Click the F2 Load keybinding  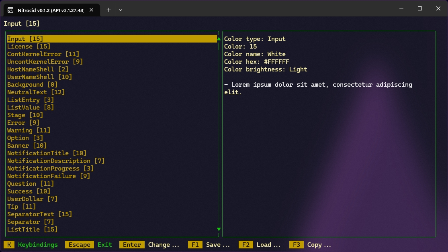coord(260,244)
